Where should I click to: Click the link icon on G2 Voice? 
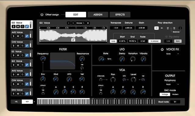(x=27, y=26)
